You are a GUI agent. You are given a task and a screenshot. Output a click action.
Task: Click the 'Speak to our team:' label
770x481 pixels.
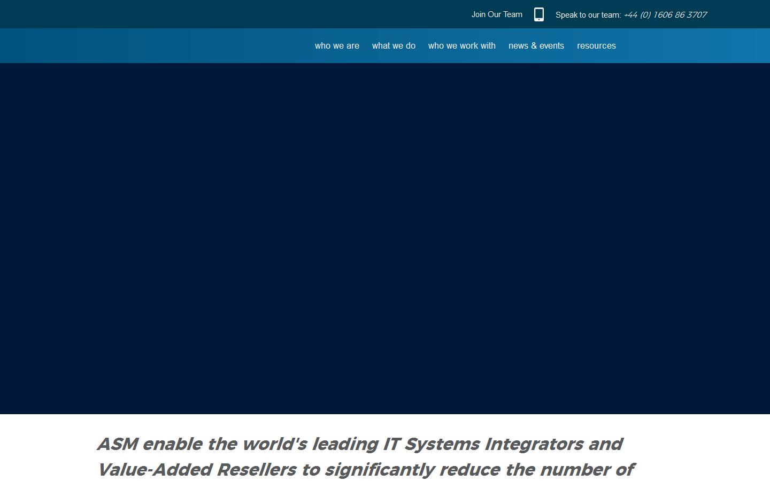[x=588, y=15]
